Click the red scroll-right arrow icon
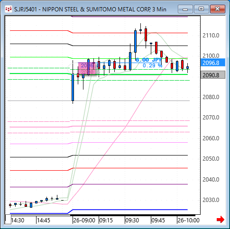 (221, 220)
